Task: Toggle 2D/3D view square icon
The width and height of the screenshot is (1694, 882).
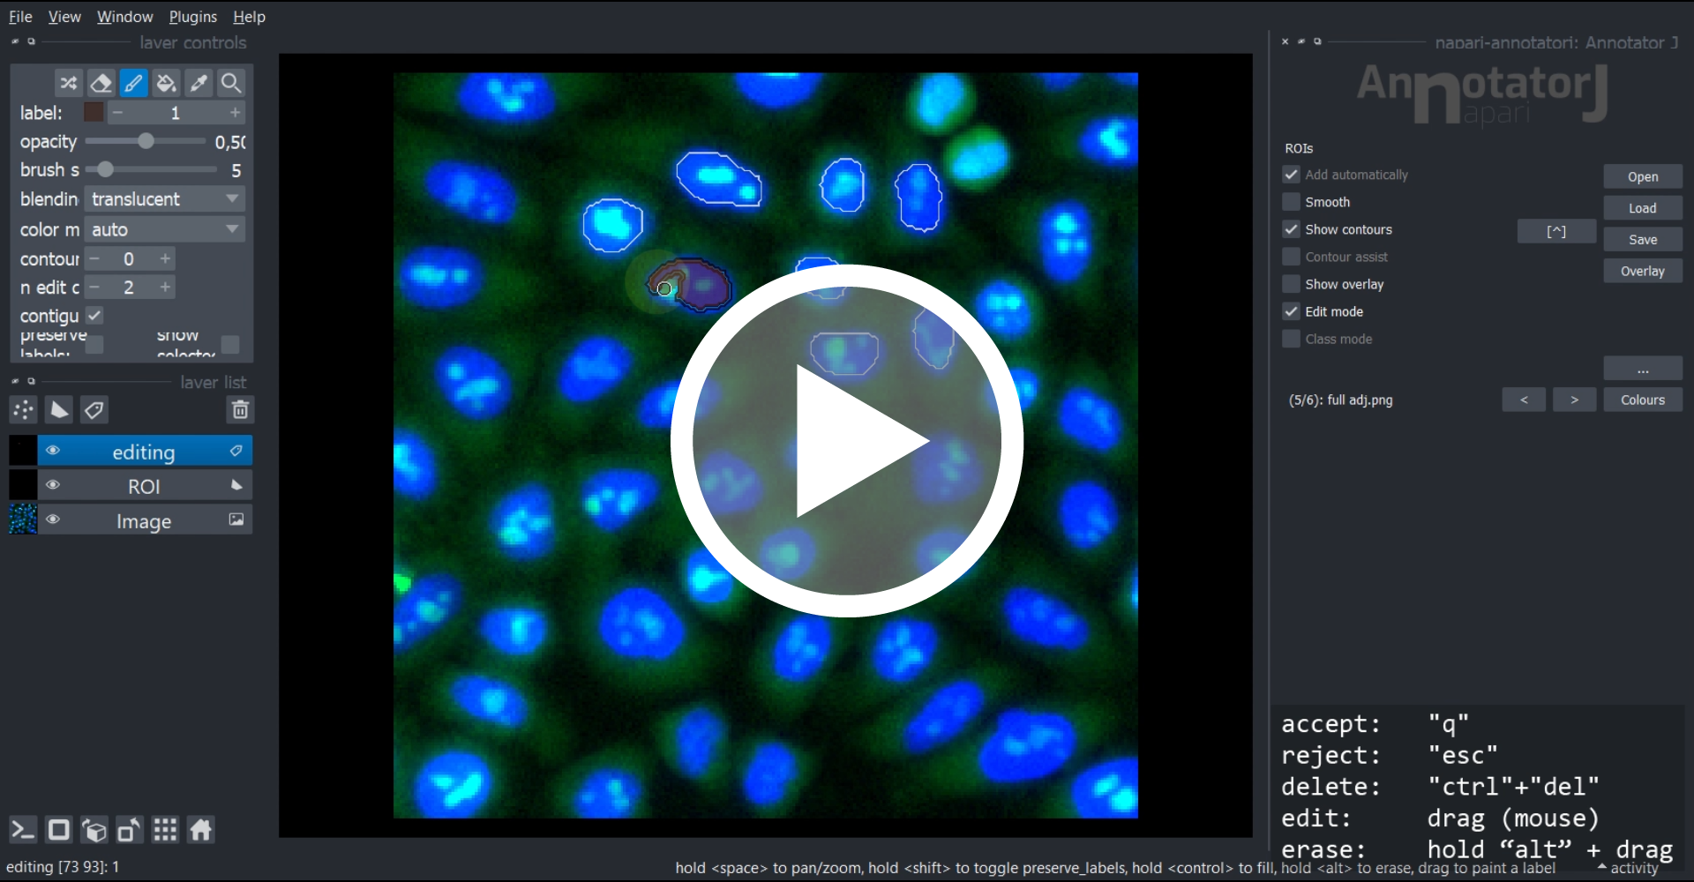Action: tap(59, 830)
